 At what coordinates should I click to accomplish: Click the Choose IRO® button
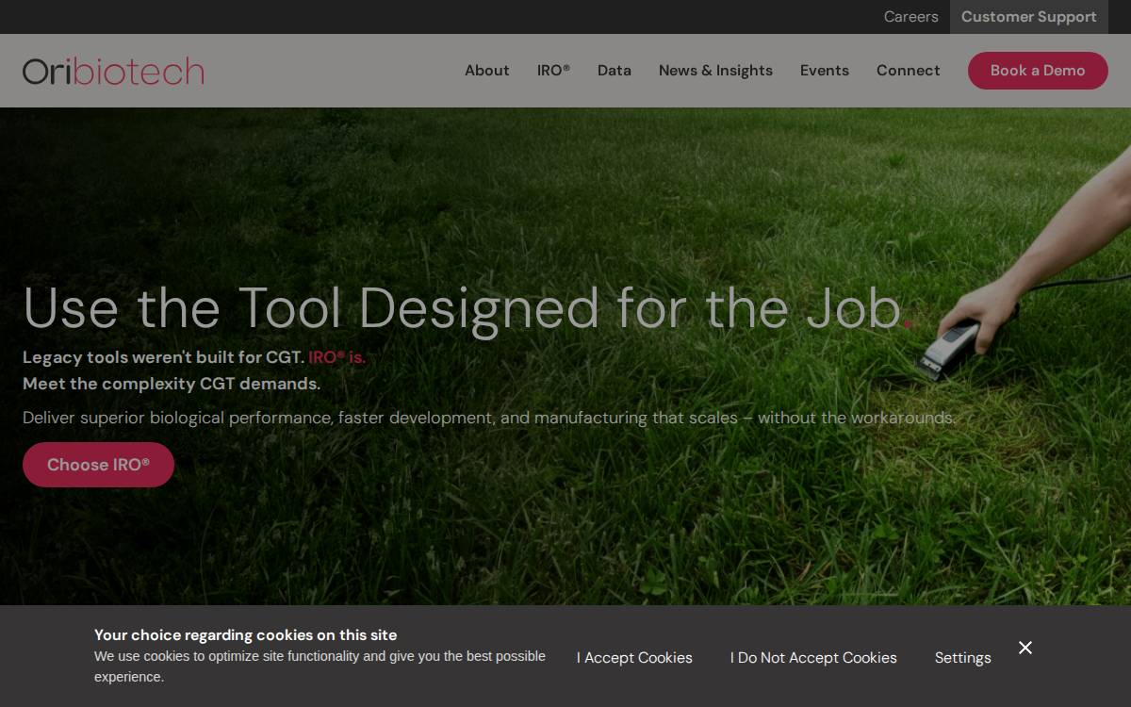[98, 465]
